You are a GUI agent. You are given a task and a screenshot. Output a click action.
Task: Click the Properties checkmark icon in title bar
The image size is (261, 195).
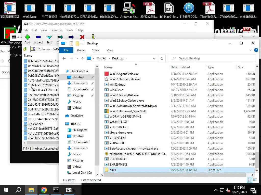72,43
